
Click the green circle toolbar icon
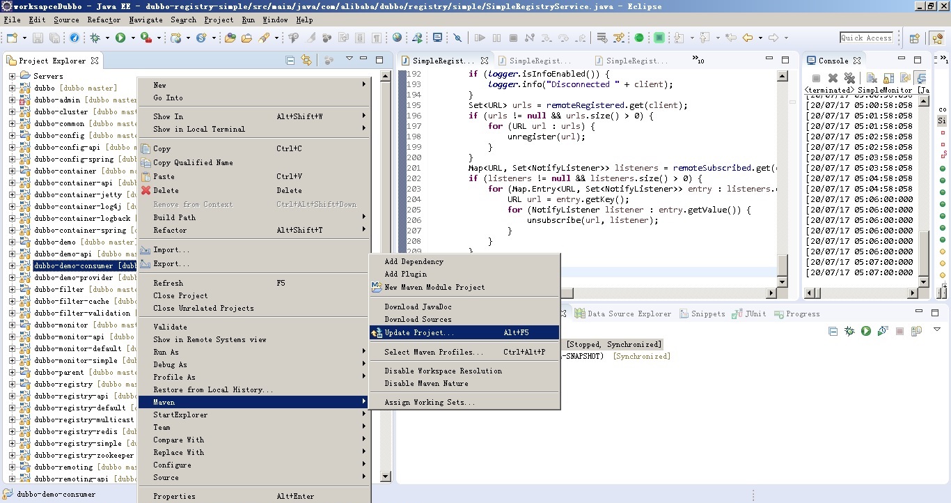pyautogui.click(x=639, y=38)
